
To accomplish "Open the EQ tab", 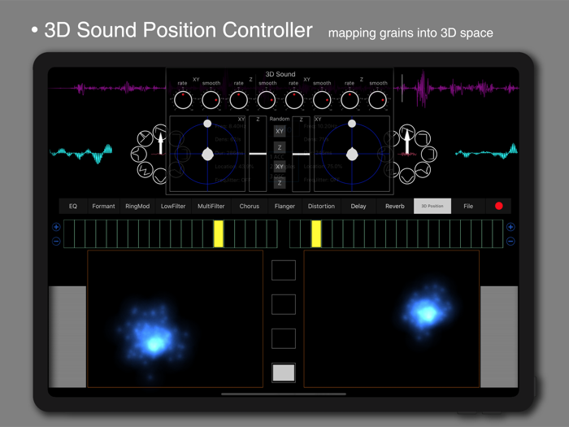I will coord(73,206).
